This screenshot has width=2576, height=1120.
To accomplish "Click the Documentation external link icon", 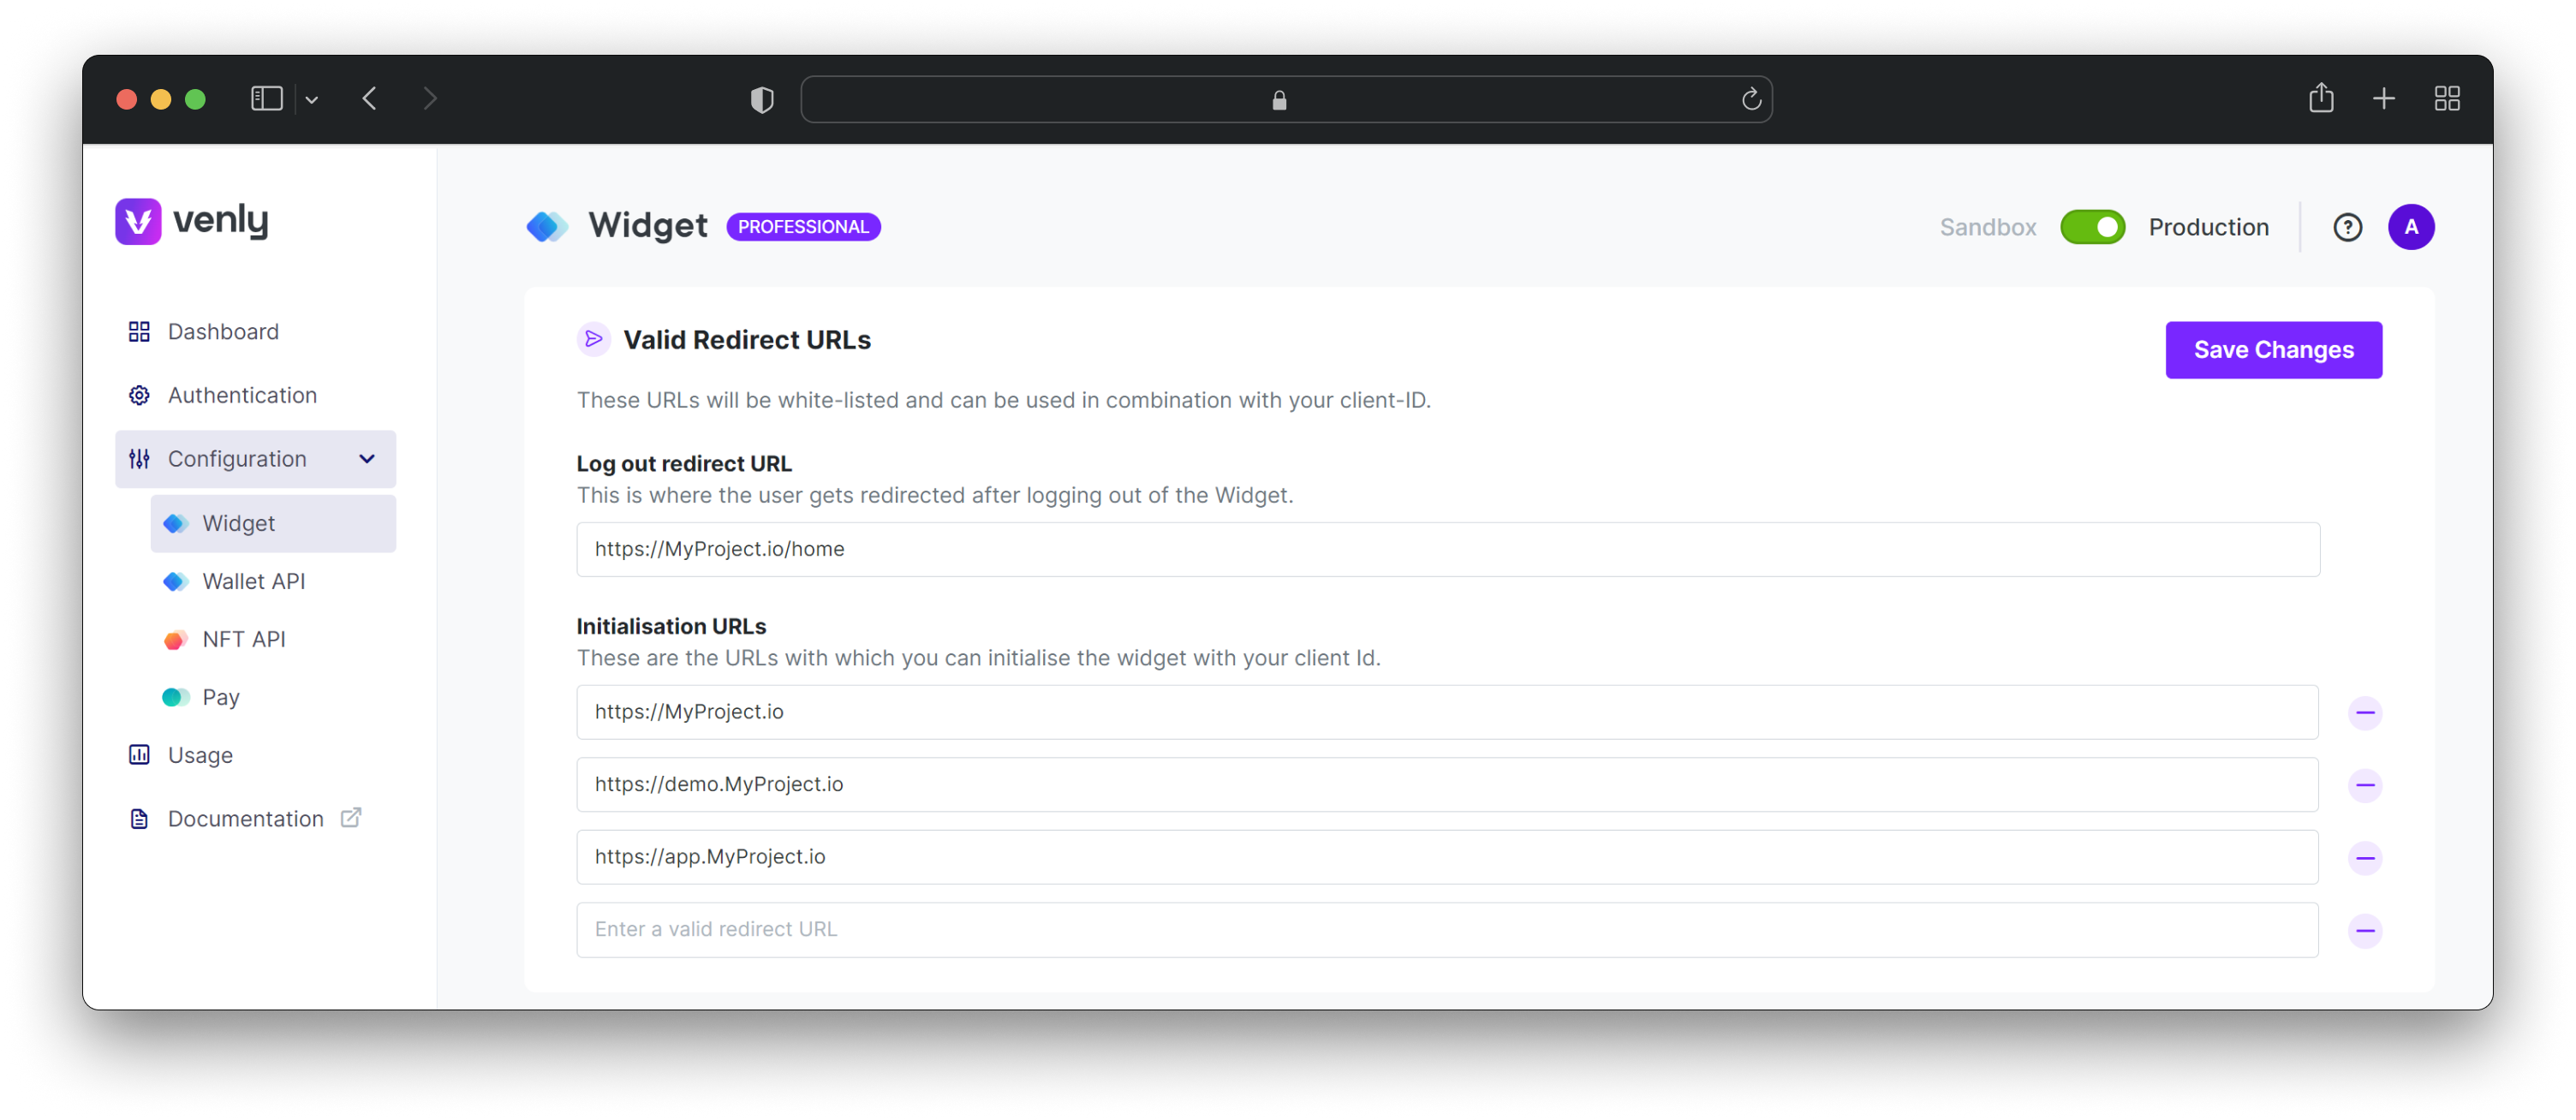I will click(x=351, y=818).
